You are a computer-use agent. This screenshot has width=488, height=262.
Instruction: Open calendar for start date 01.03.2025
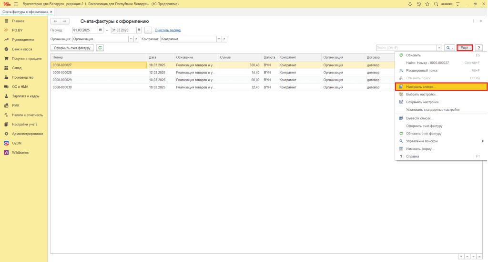click(x=100, y=30)
